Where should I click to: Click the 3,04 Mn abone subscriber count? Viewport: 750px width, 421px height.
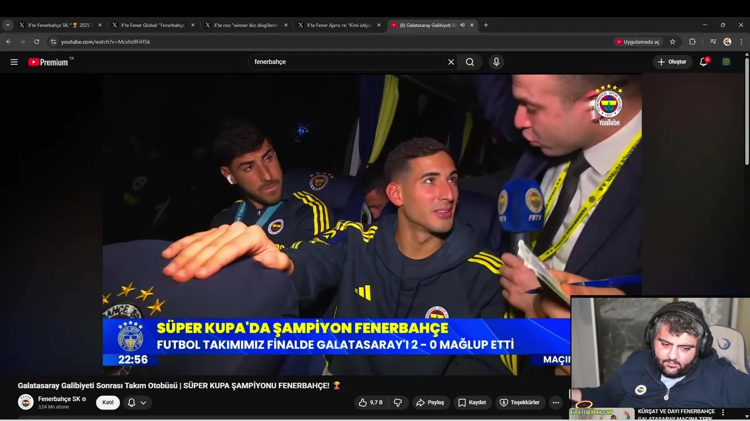[53, 407]
